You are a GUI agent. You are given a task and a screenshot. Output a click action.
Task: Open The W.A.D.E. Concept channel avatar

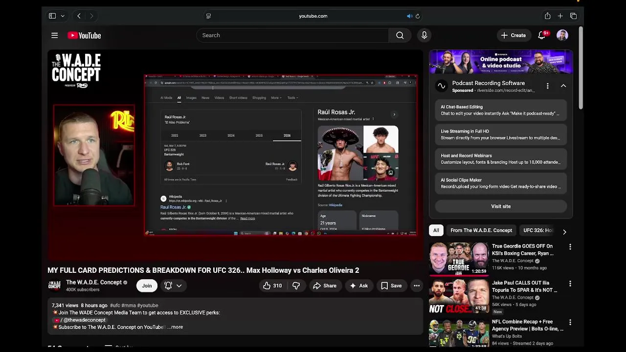[54, 286]
